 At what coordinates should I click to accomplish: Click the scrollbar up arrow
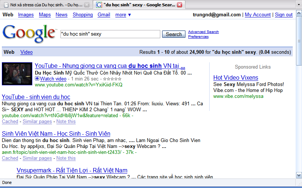pos(299,13)
